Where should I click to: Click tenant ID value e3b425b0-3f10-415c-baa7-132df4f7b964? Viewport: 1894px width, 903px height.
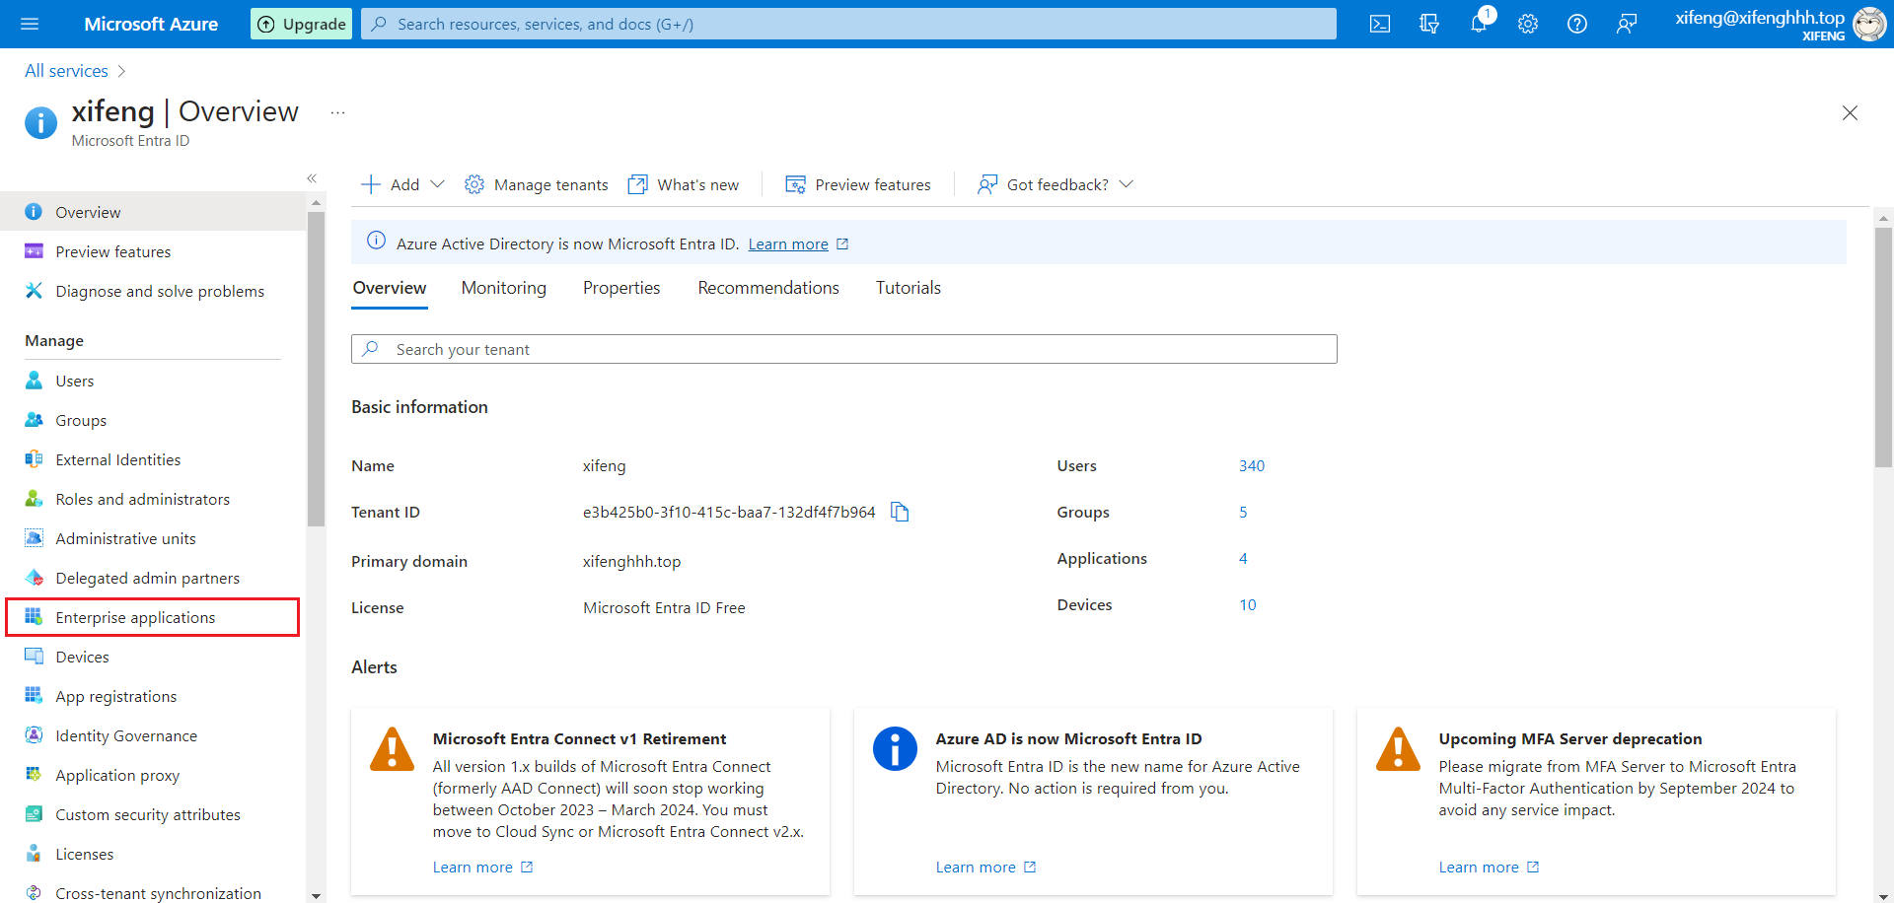(x=729, y=512)
